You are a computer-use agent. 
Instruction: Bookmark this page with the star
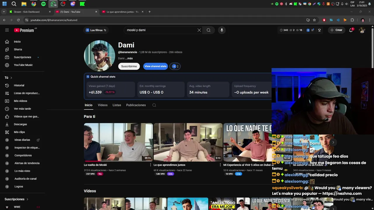click(314, 20)
